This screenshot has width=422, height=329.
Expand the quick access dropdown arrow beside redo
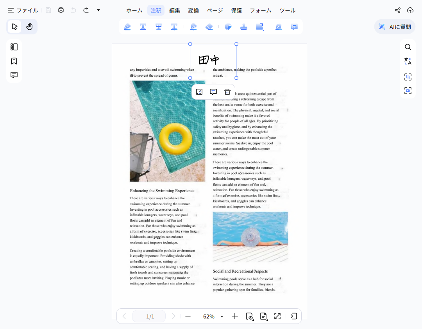pos(98,10)
